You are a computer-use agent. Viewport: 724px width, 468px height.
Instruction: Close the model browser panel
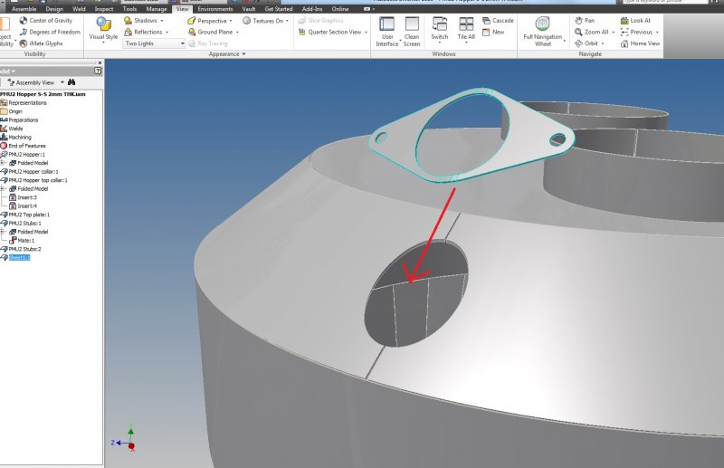point(100,62)
